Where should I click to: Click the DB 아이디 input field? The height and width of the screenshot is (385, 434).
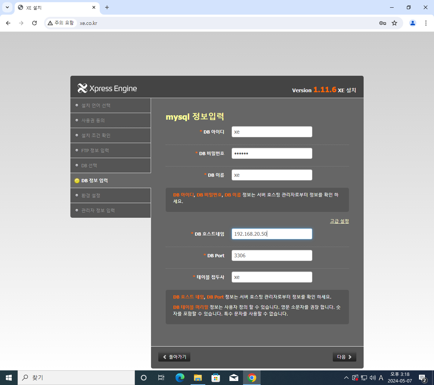272,132
